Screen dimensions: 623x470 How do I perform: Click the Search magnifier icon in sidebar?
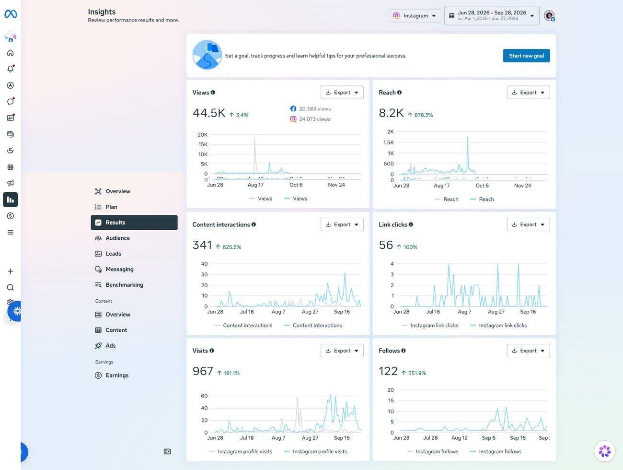pos(11,287)
